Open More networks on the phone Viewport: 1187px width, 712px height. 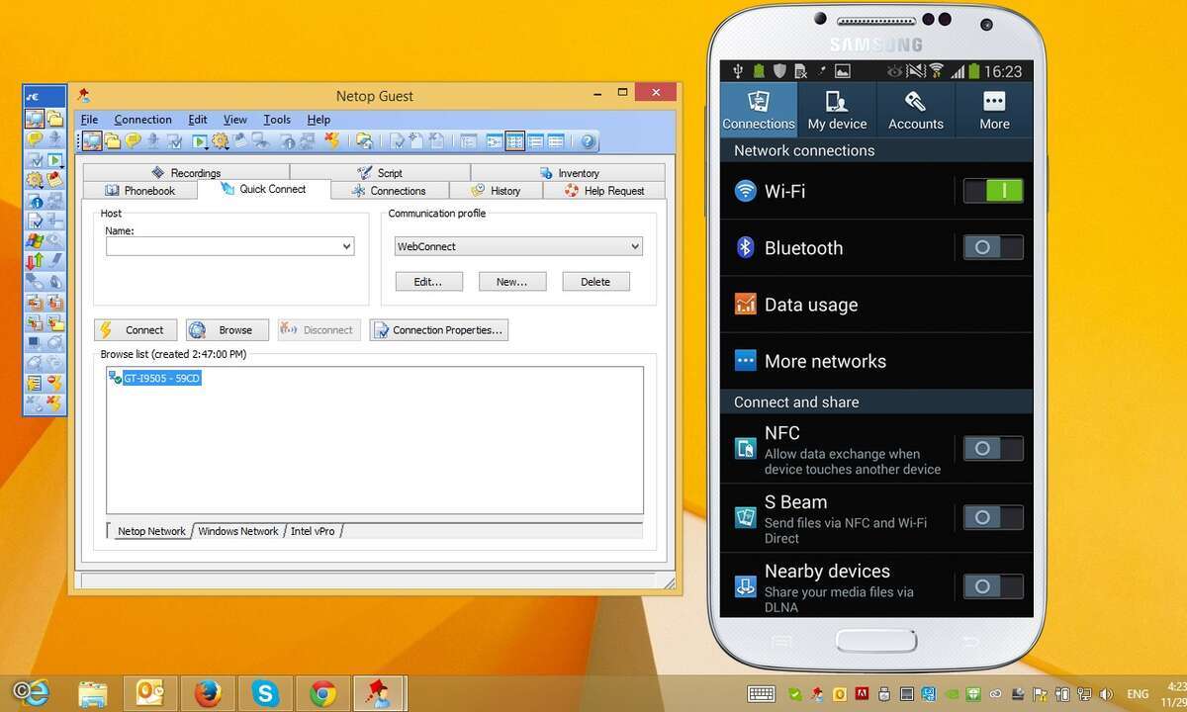pyautogui.click(x=876, y=361)
